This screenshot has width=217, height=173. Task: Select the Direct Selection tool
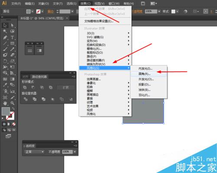click(x=12, y=25)
